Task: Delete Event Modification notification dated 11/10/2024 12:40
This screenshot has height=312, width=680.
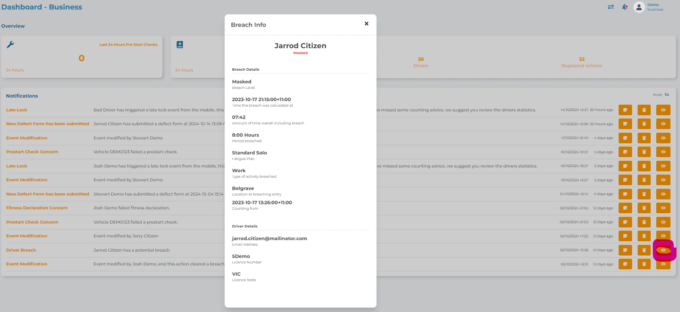Action: pos(644,138)
